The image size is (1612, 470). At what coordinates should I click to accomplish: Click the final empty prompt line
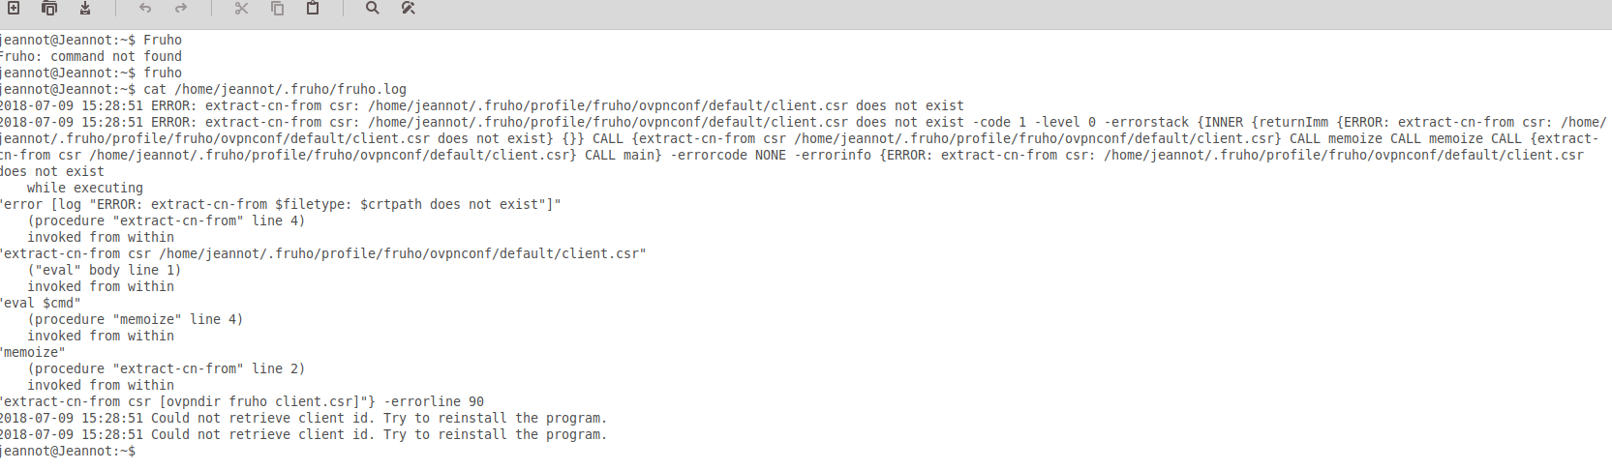tap(68, 452)
